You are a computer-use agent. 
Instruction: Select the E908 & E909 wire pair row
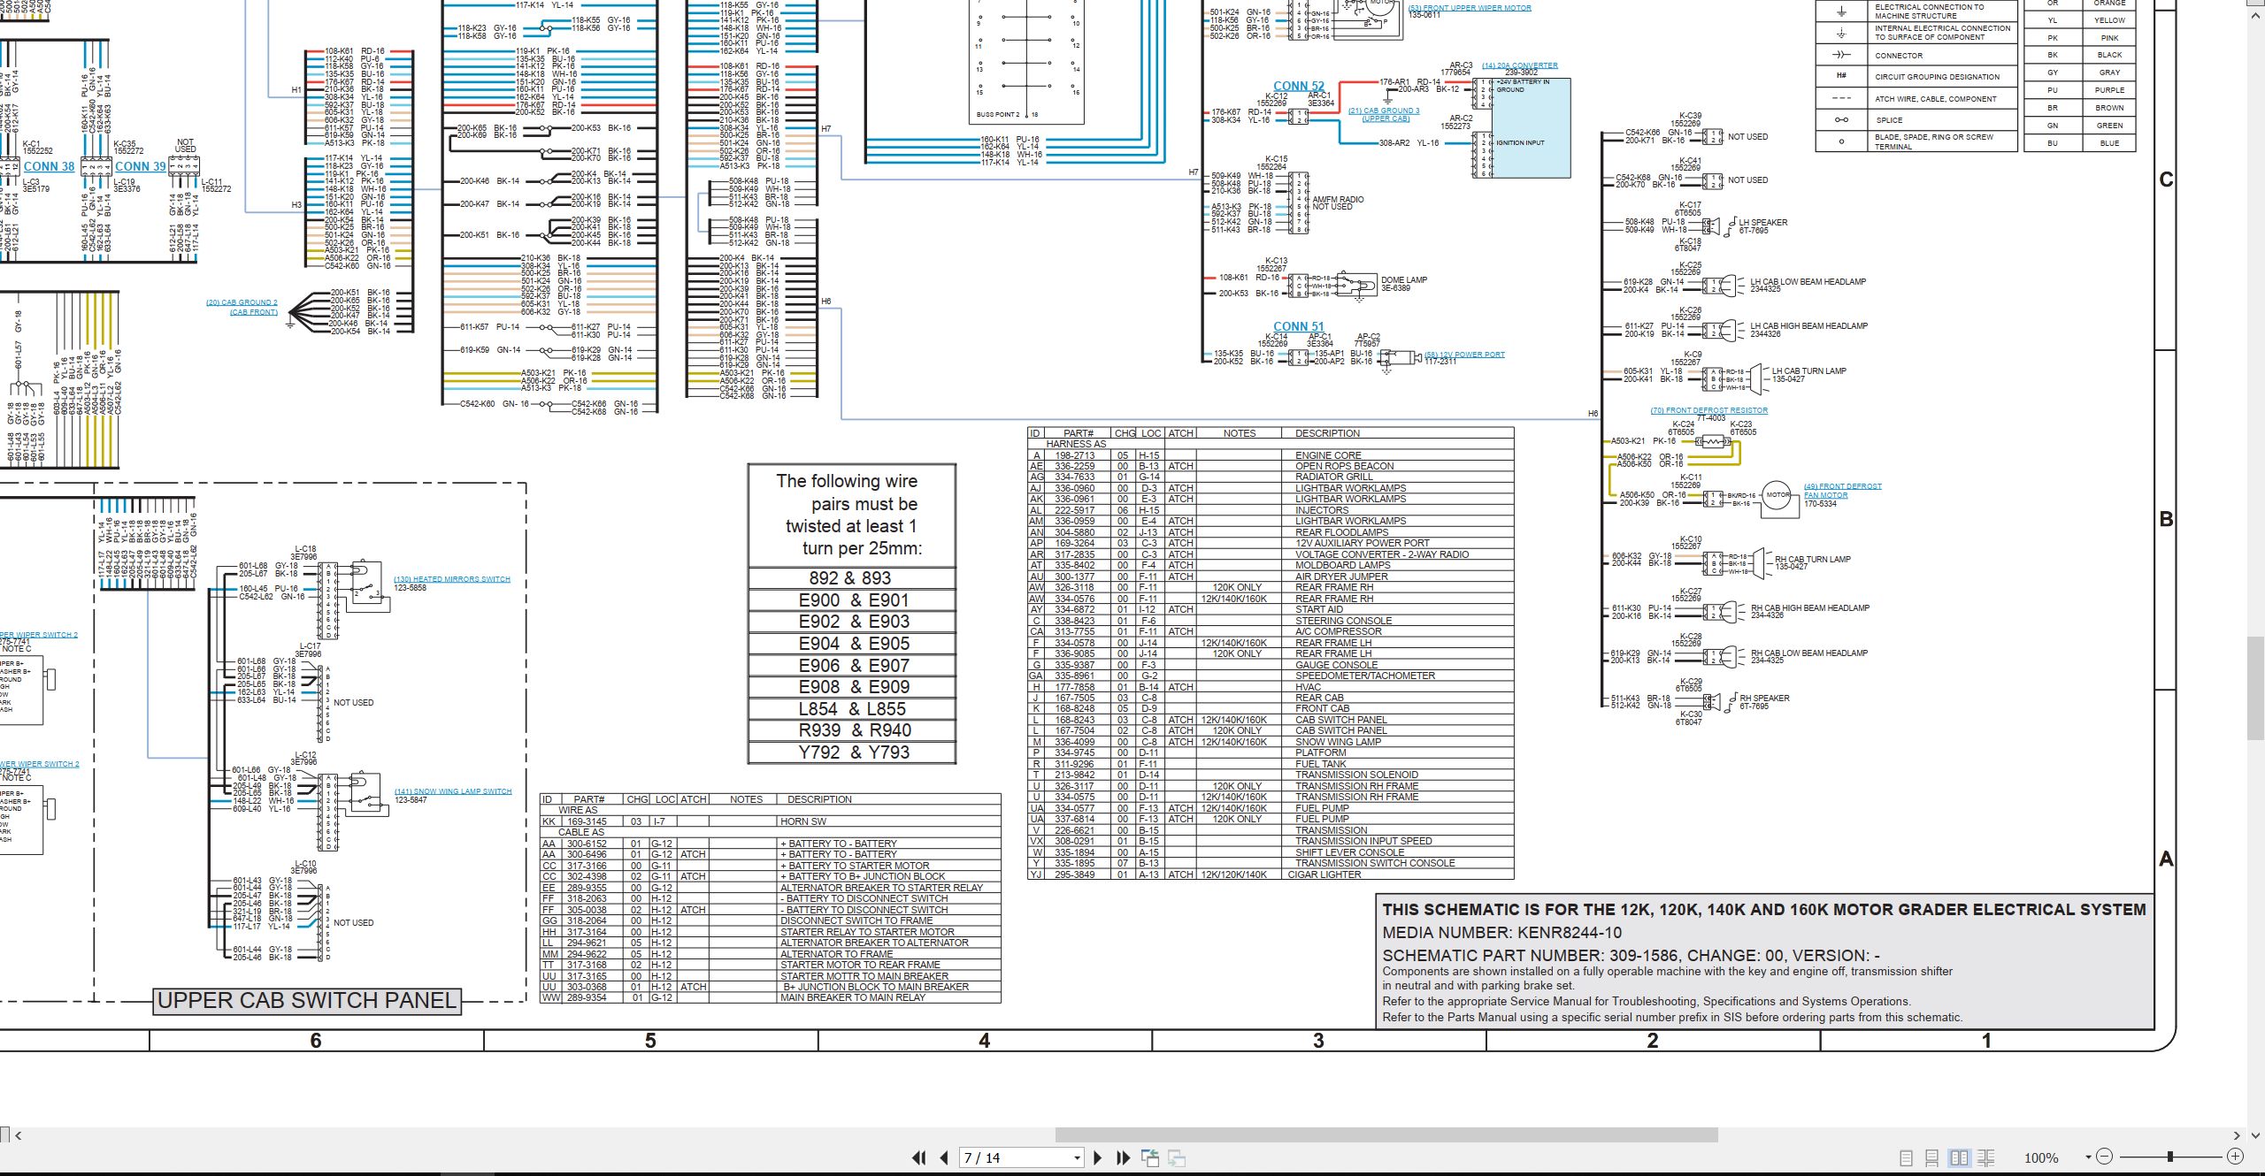(x=851, y=687)
